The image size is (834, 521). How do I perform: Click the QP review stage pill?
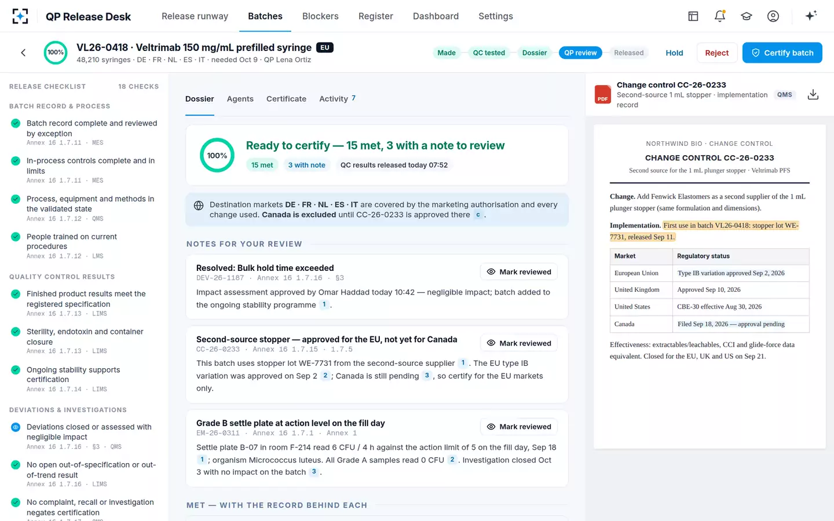(x=580, y=53)
